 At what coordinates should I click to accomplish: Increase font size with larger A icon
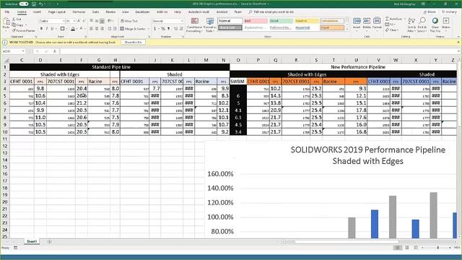pos(79,21)
